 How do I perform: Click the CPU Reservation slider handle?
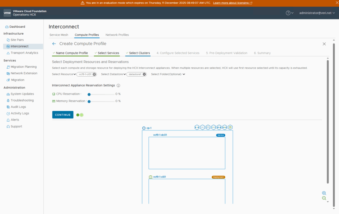(89, 94)
